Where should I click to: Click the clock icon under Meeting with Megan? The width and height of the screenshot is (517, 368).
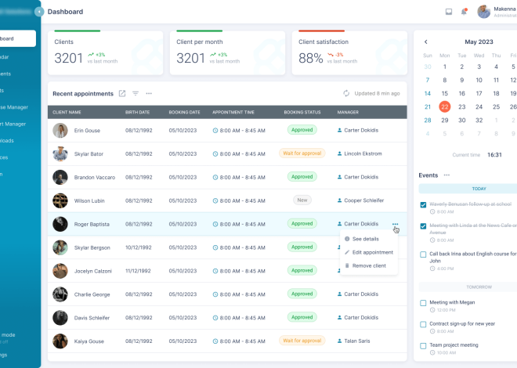(432, 310)
